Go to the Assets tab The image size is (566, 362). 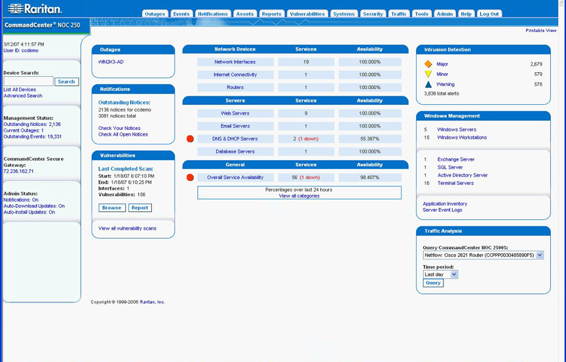coord(245,14)
